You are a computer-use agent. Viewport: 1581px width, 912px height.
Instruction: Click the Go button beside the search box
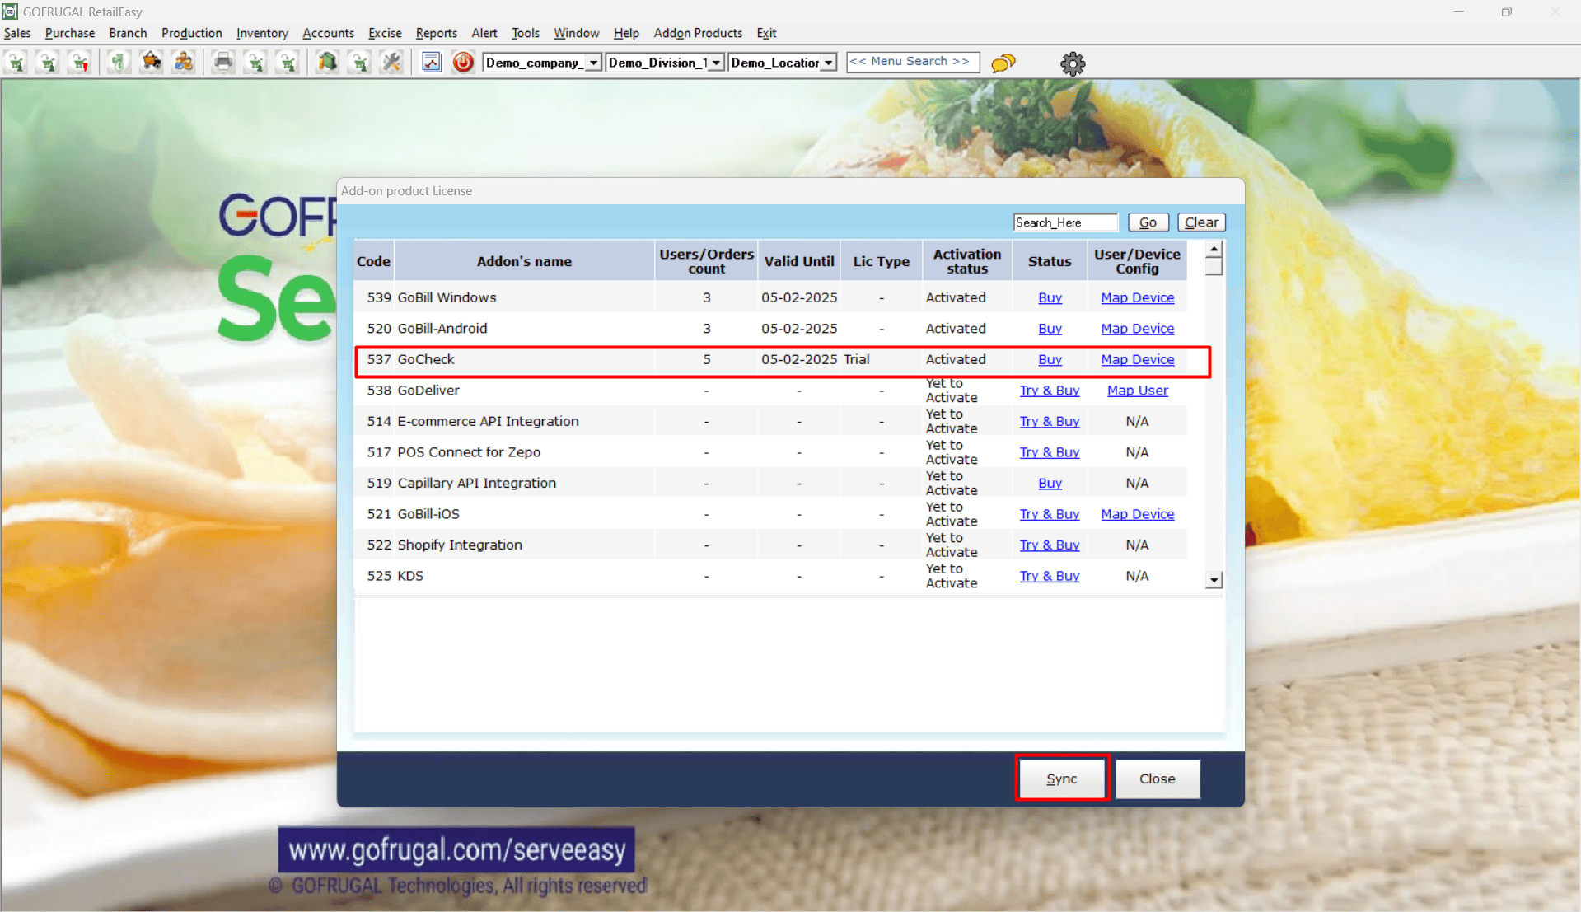[x=1148, y=222]
